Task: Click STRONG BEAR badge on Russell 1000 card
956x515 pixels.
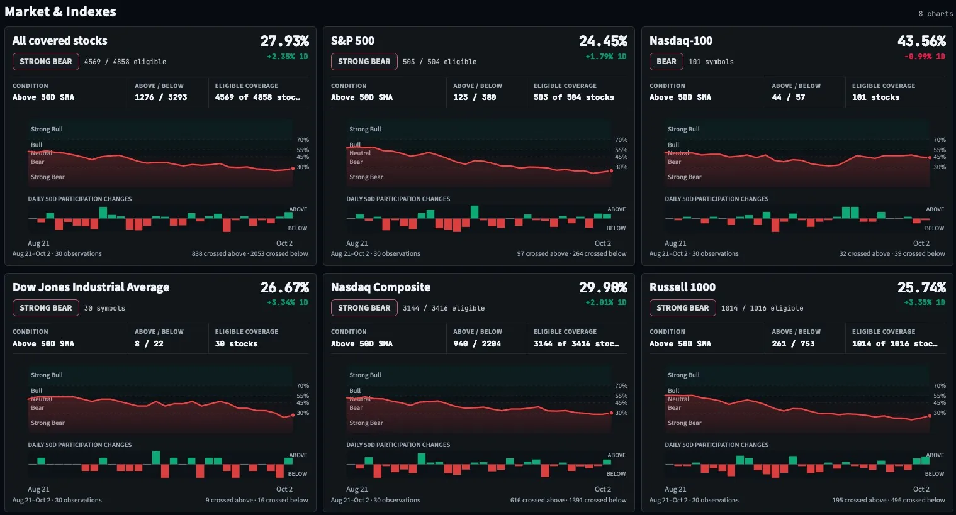Action: click(683, 308)
